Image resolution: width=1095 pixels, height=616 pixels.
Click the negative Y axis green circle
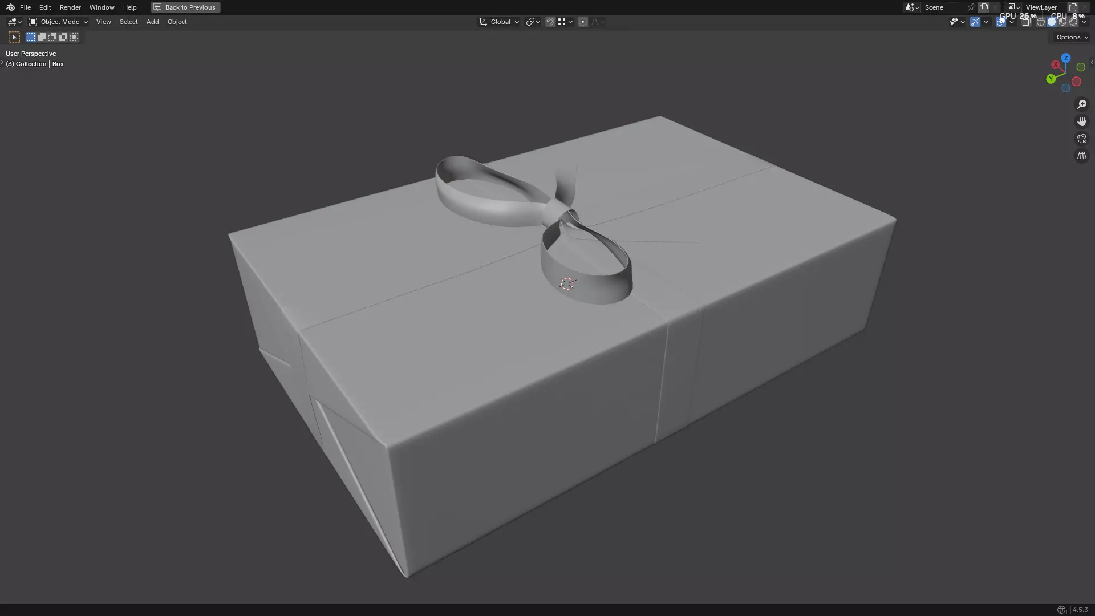1081,67
